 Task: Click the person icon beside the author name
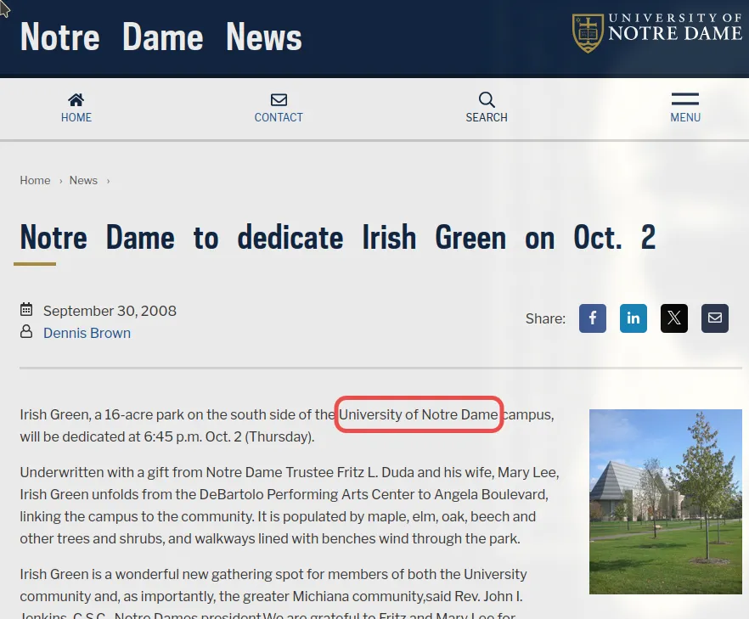point(26,332)
